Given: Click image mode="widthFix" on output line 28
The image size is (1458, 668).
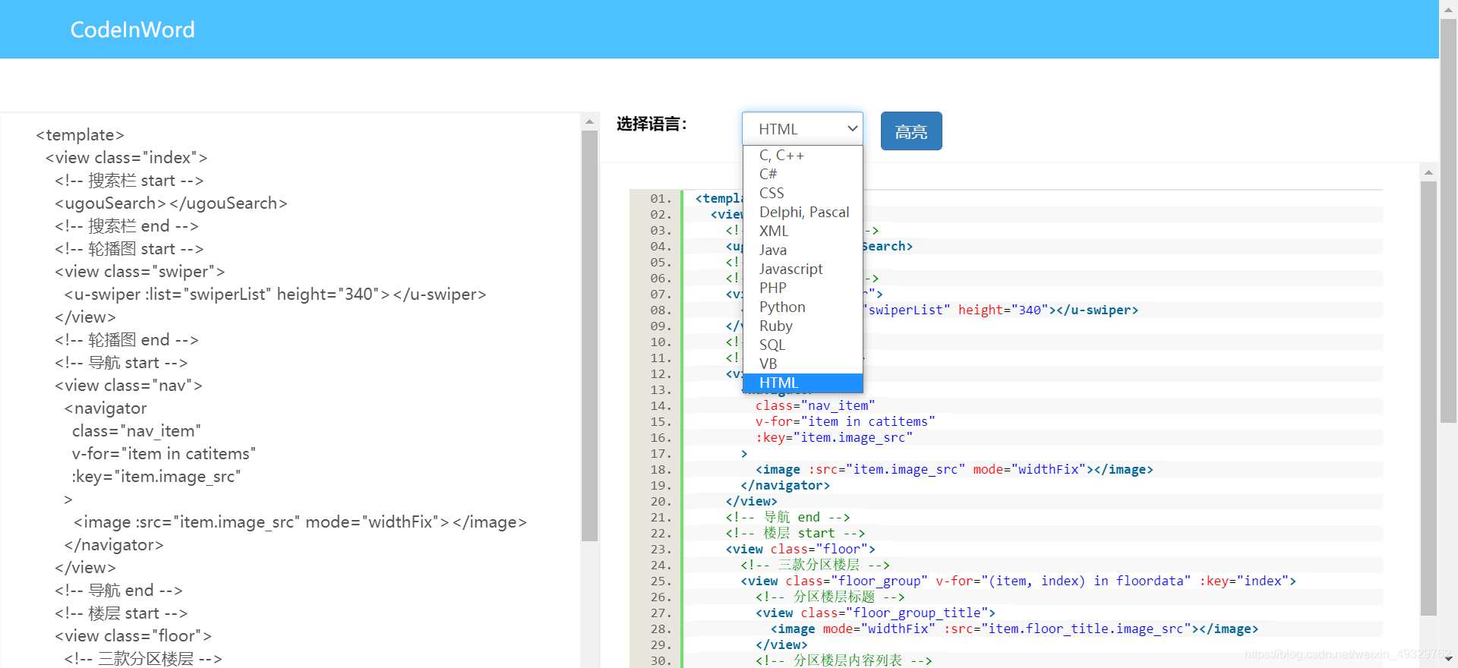Looking at the screenshot, I should tap(1015, 629).
